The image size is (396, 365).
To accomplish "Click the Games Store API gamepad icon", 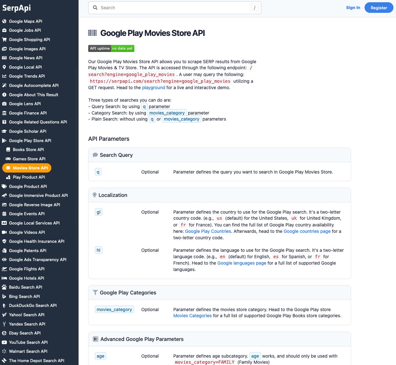I will coord(8,159).
